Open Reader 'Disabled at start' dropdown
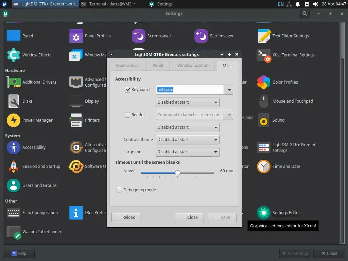 click(x=187, y=127)
